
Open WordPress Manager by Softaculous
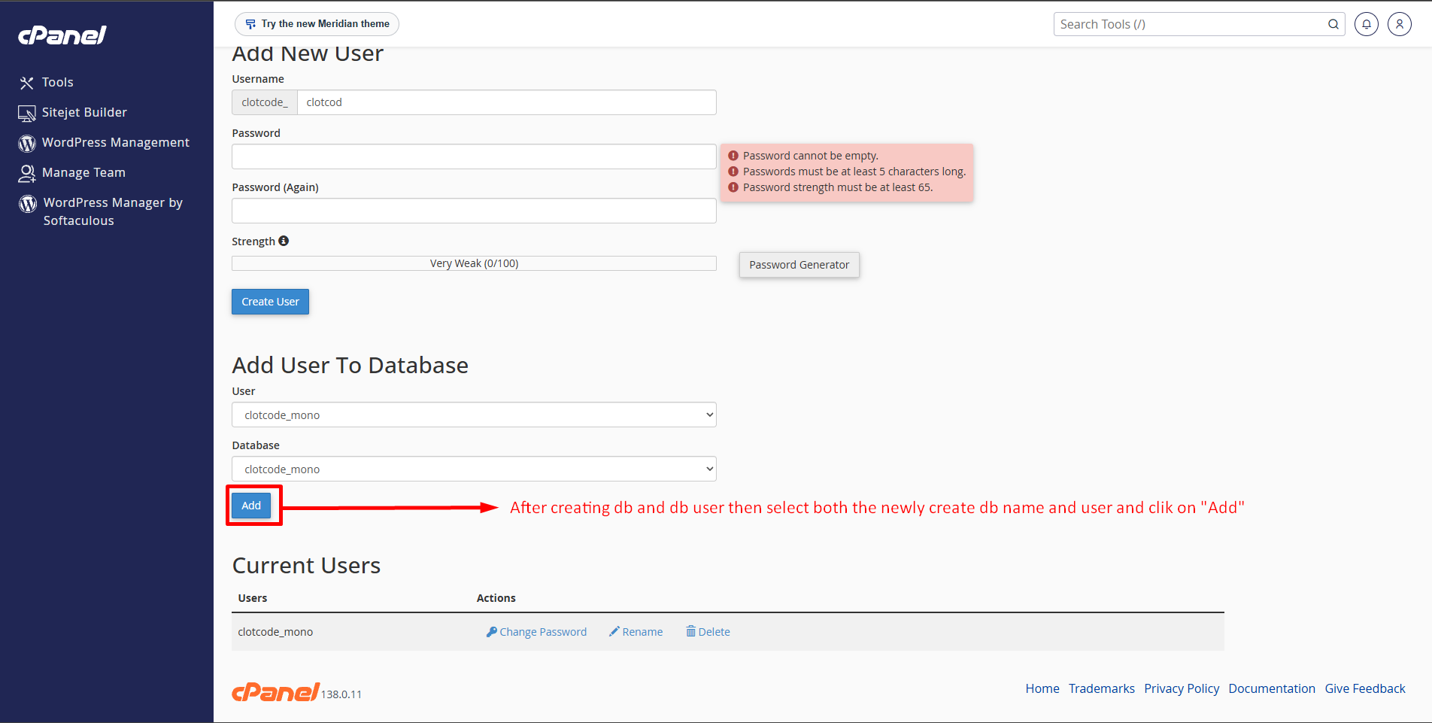pos(113,211)
